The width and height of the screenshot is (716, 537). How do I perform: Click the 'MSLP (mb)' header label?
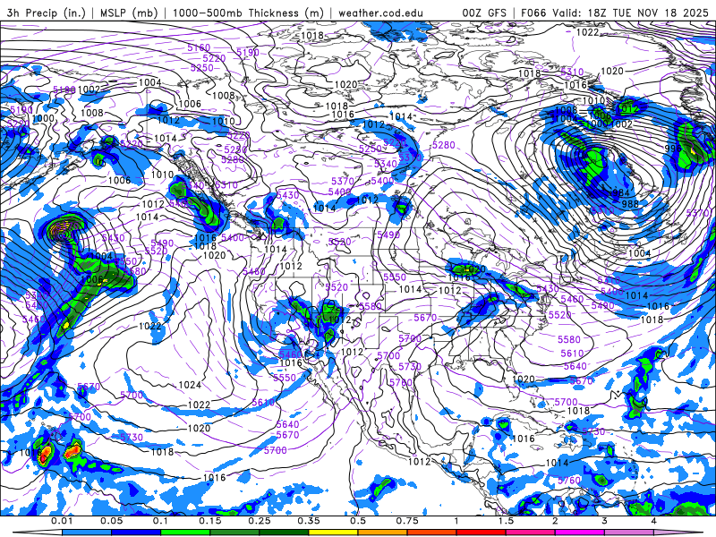click(129, 13)
